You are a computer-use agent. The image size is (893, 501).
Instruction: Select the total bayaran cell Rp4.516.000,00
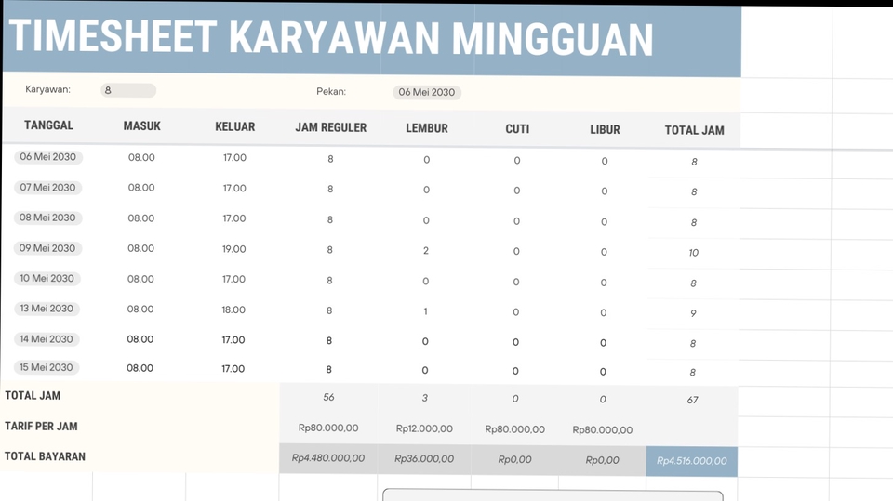click(x=691, y=461)
